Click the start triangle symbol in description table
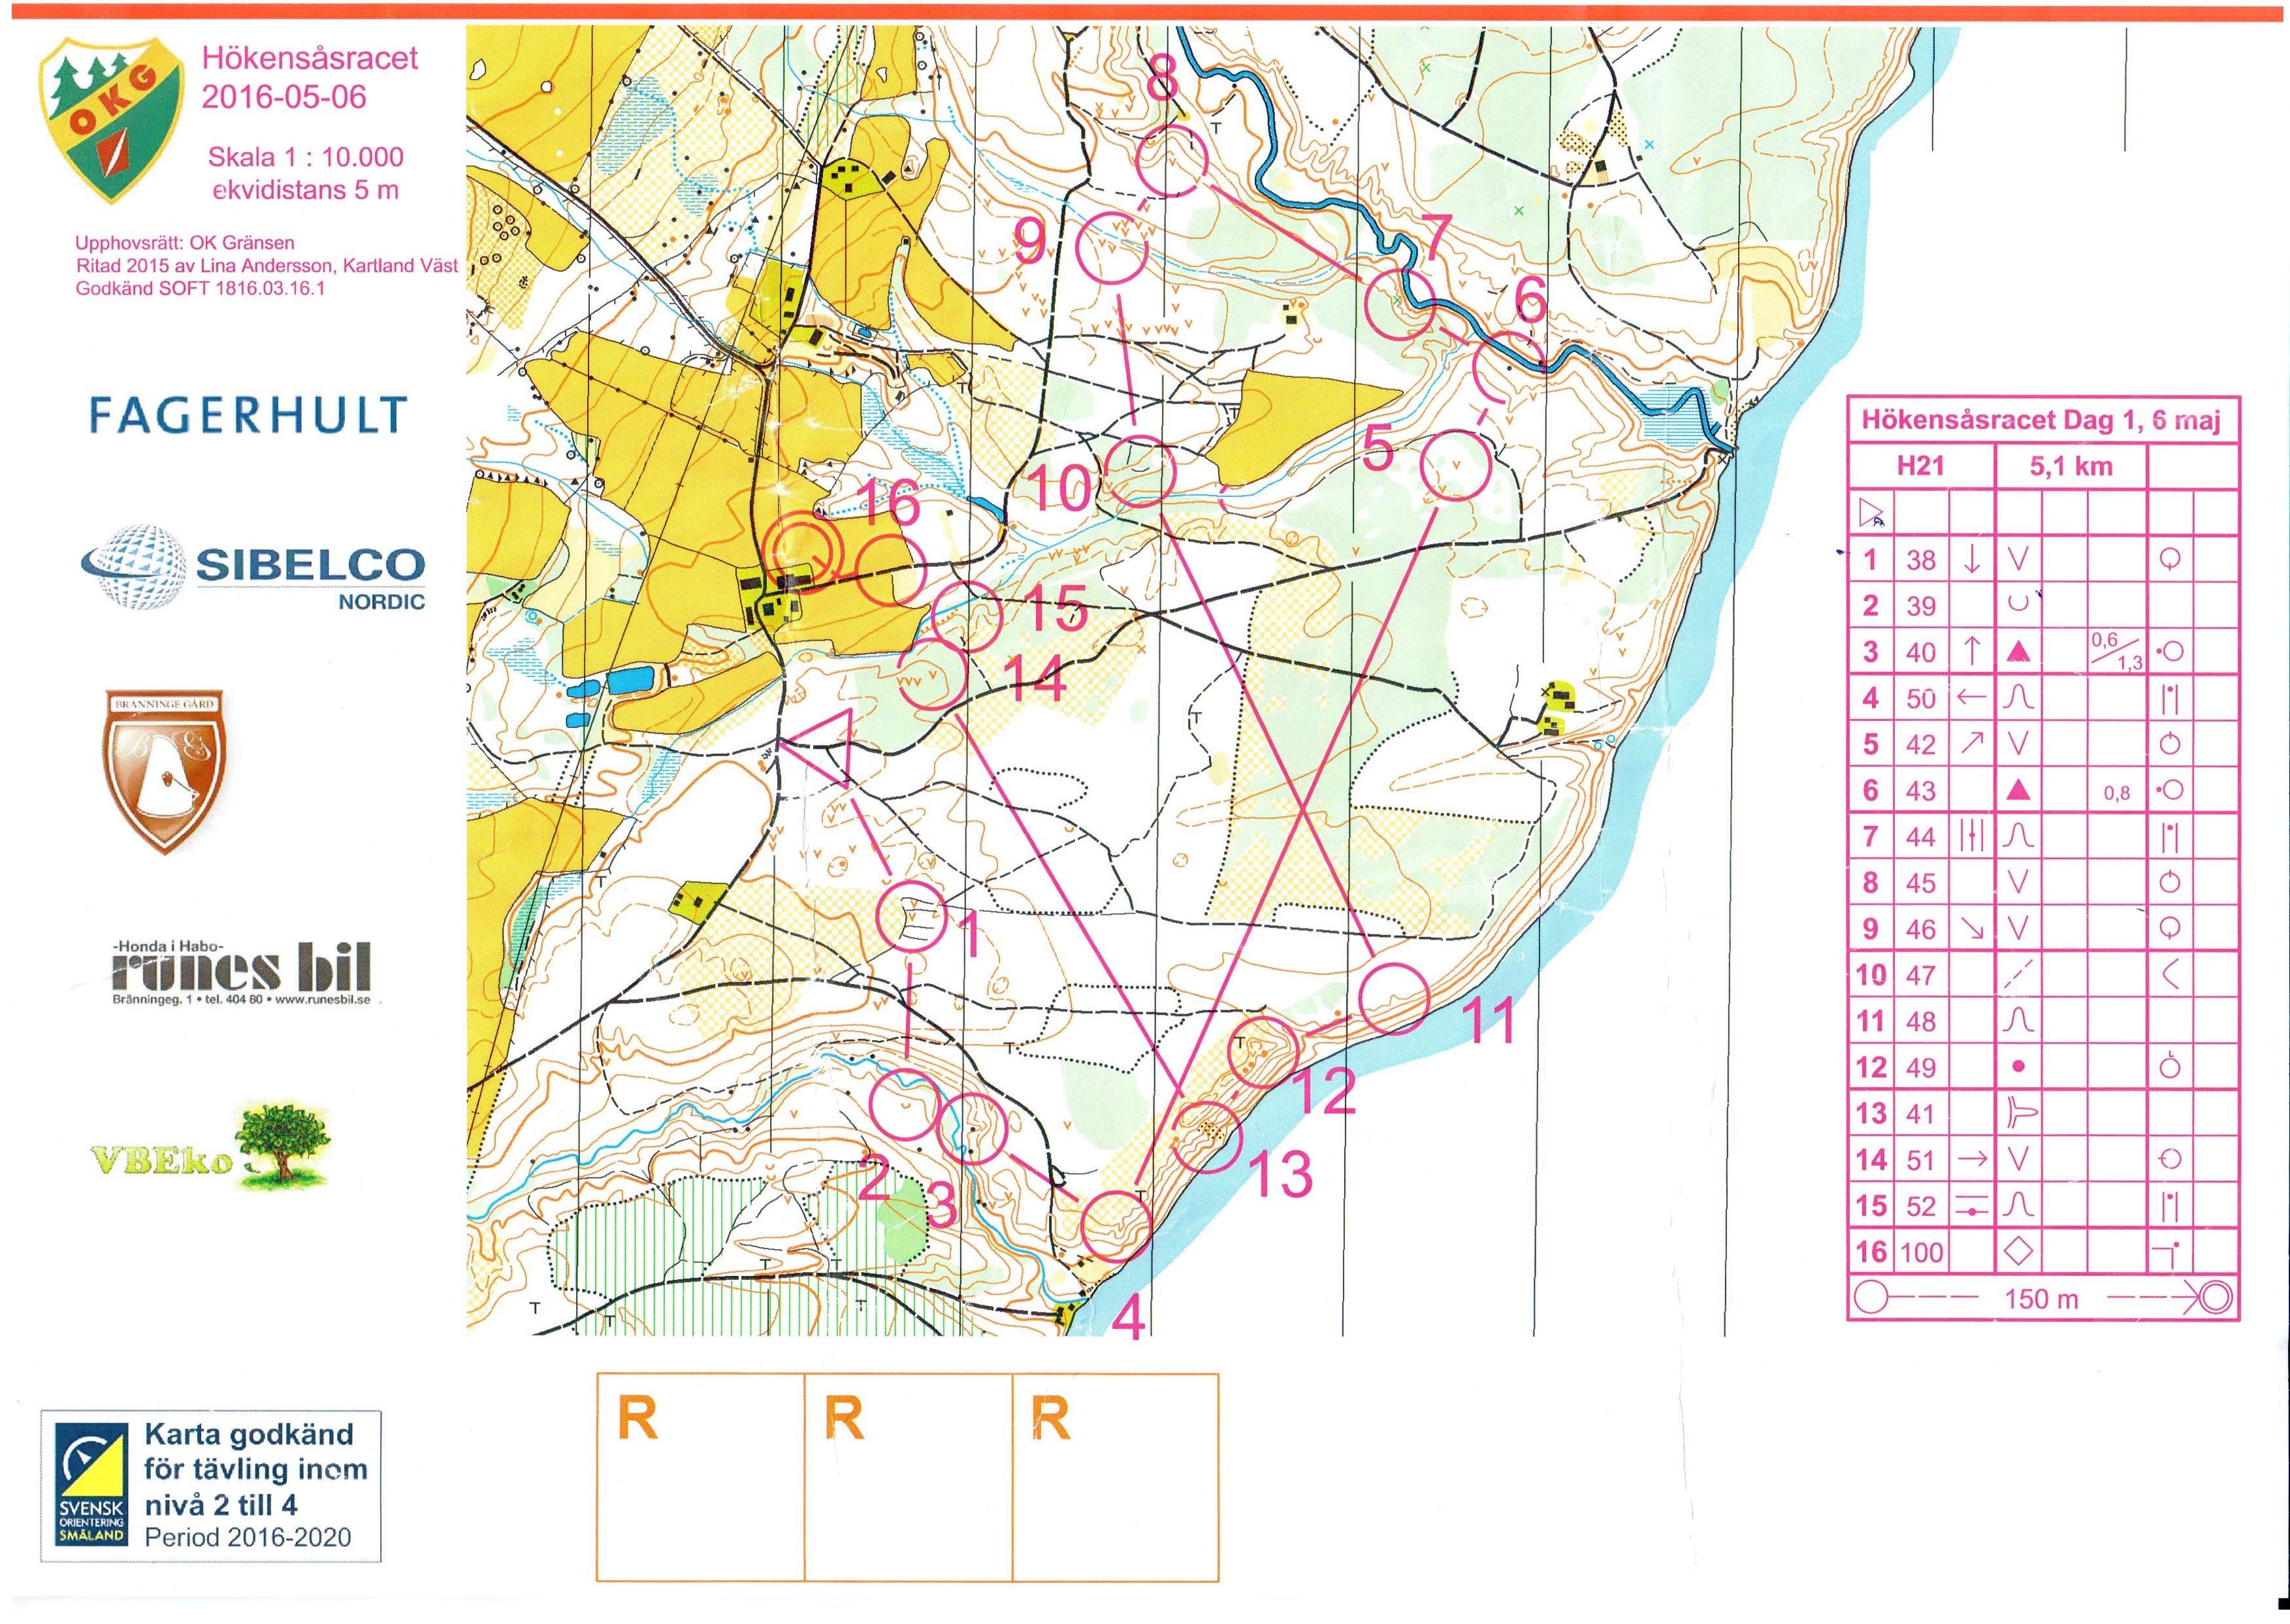Image resolution: width=2290 pixels, height=1624 pixels. pos(1870,514)
